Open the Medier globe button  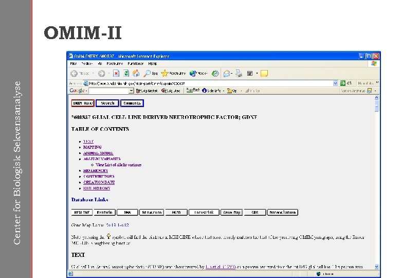pos(198,74)
